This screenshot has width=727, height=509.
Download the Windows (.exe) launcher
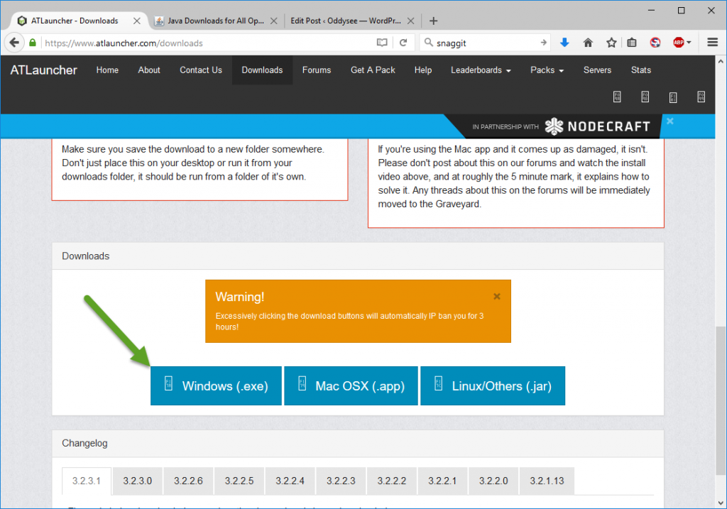(216, 386)
